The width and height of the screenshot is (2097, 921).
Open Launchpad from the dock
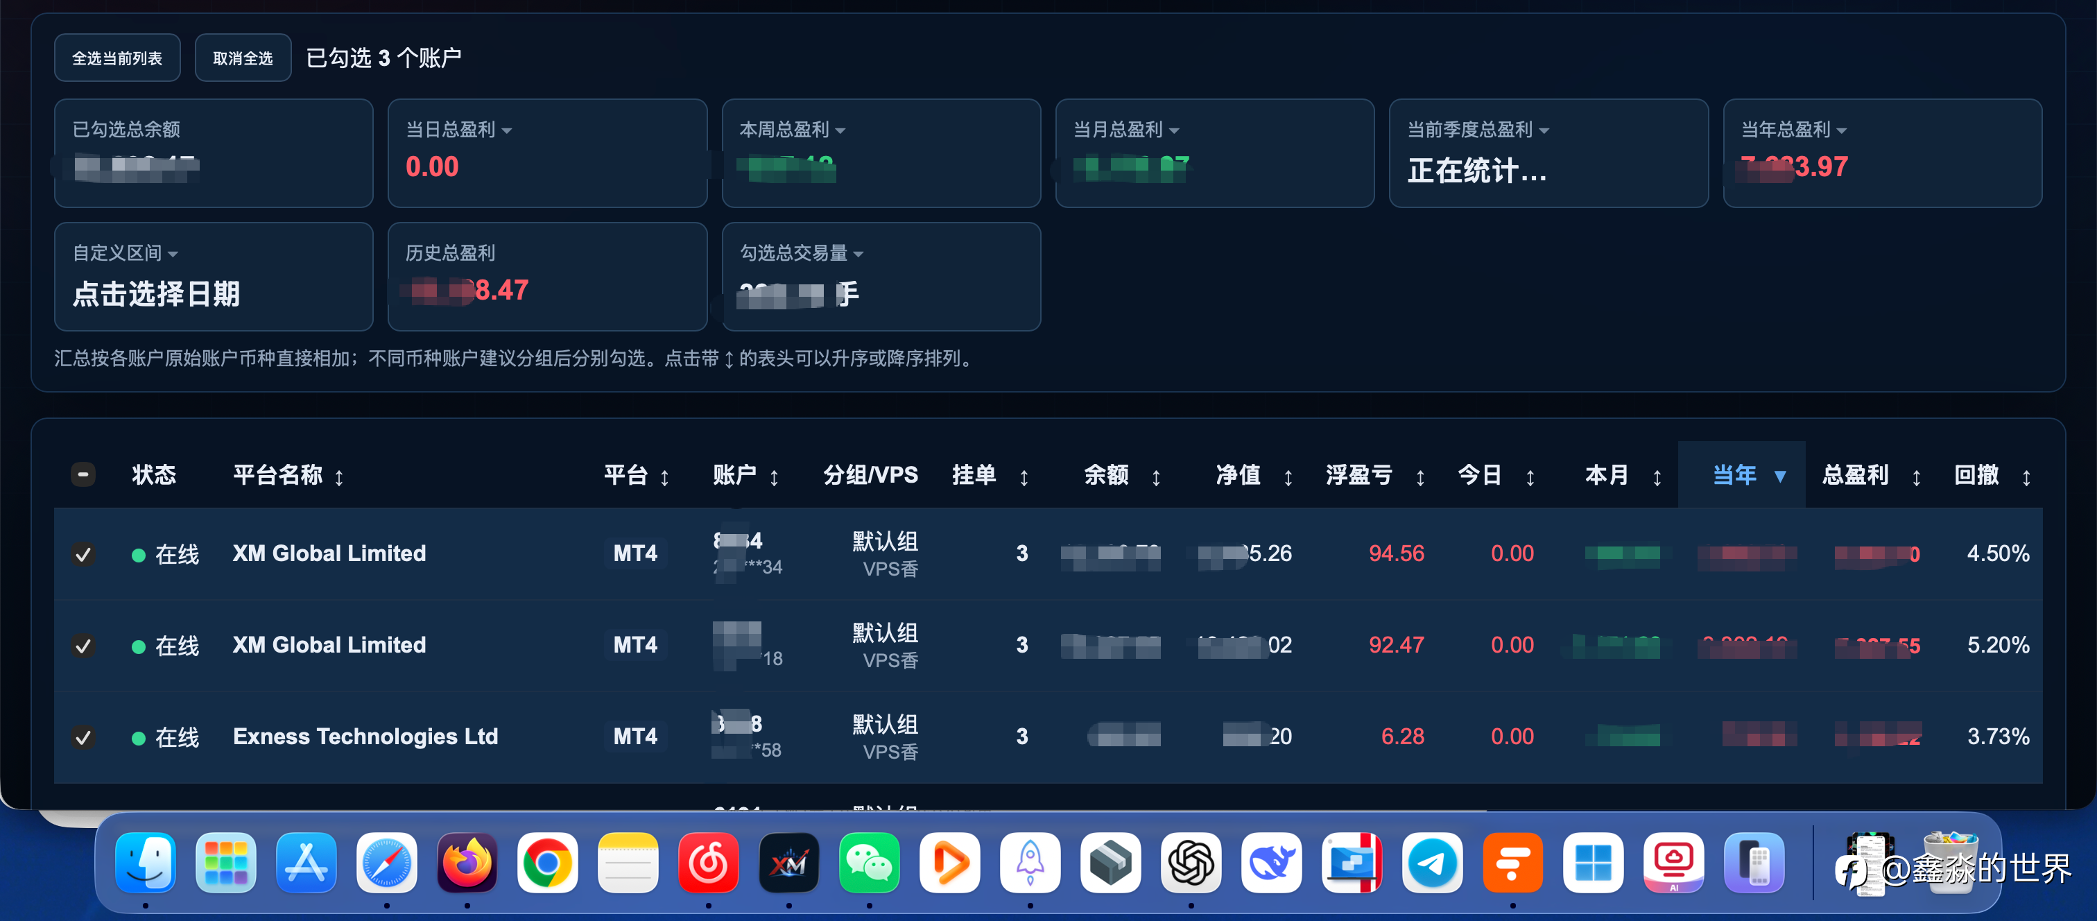(x=226, y=862)
